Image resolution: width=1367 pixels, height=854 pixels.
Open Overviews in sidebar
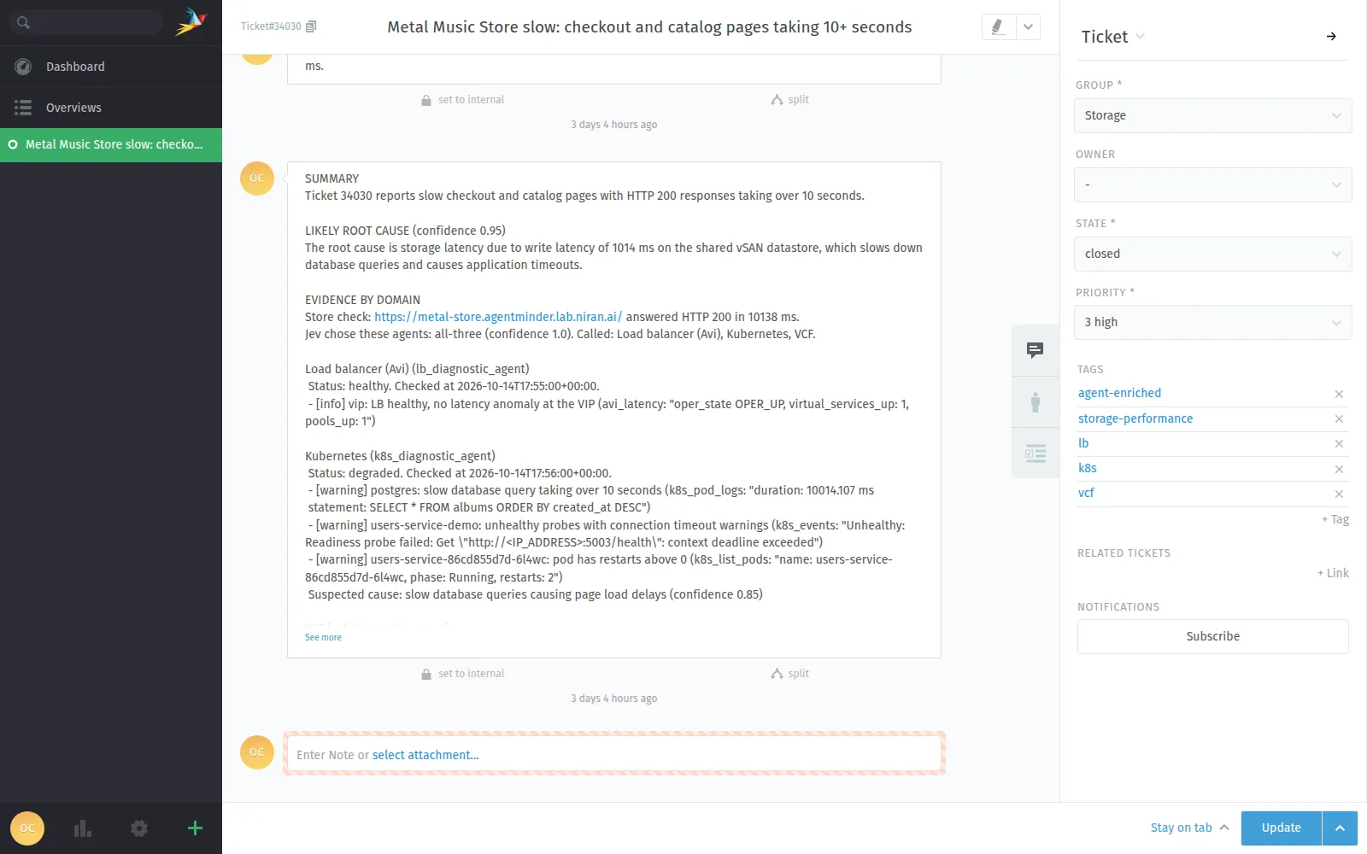(x=111, y=108)
